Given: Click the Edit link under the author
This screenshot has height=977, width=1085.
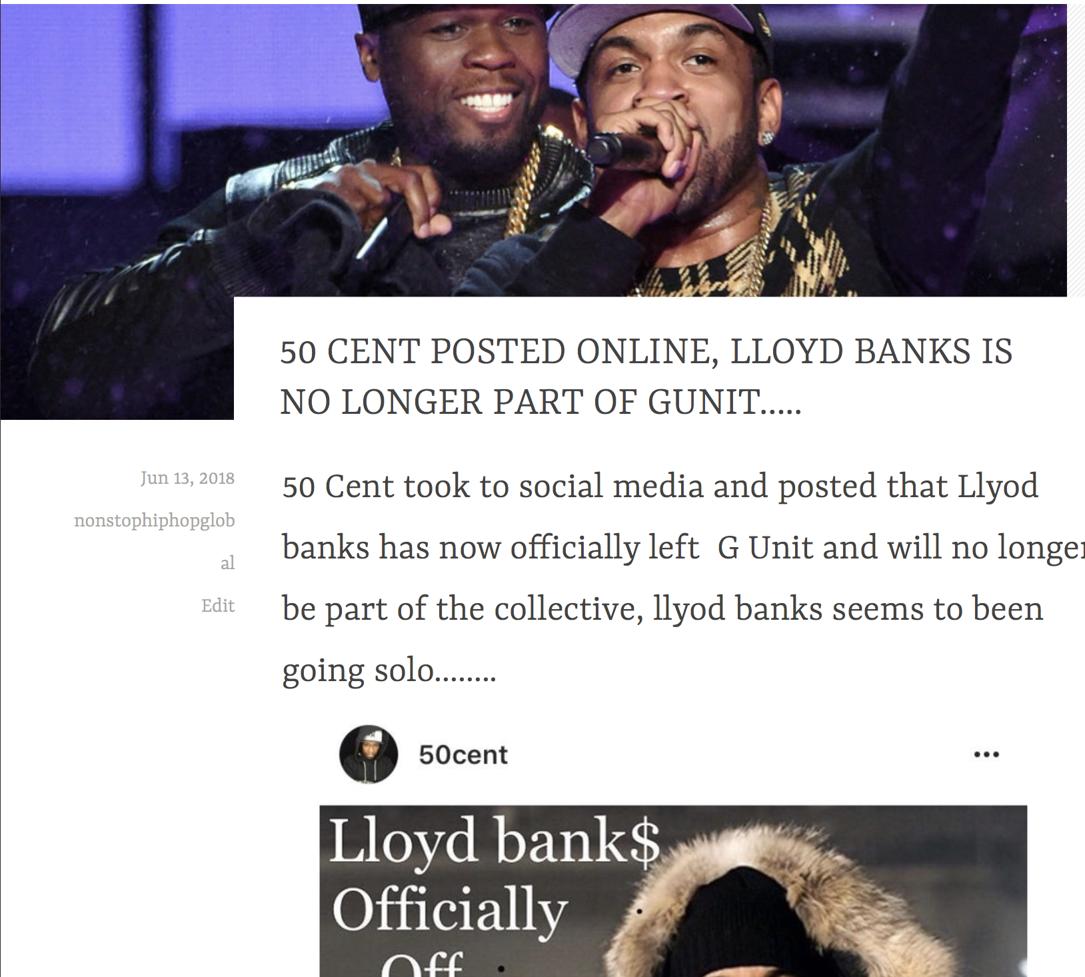Looking at the screenshot, I should [x=218, y=605].
